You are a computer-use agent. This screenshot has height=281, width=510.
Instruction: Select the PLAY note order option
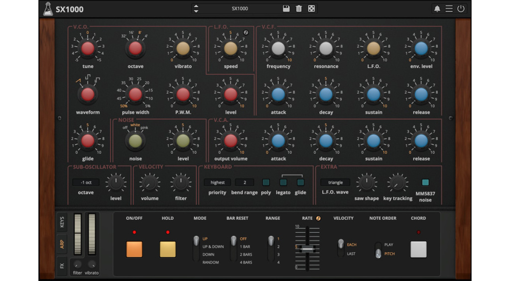388,245
